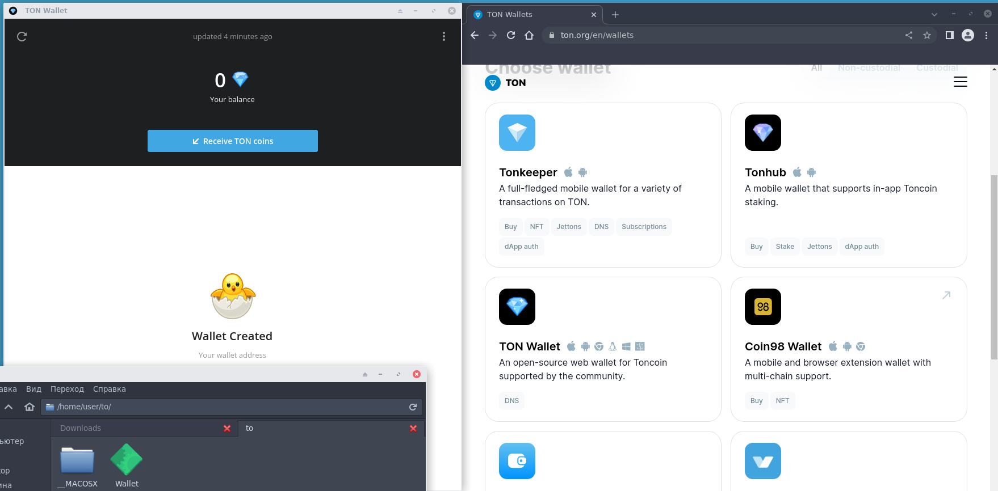
Task: Click Tonkeeper's DNS tag
Action: [x=601, y=227]
